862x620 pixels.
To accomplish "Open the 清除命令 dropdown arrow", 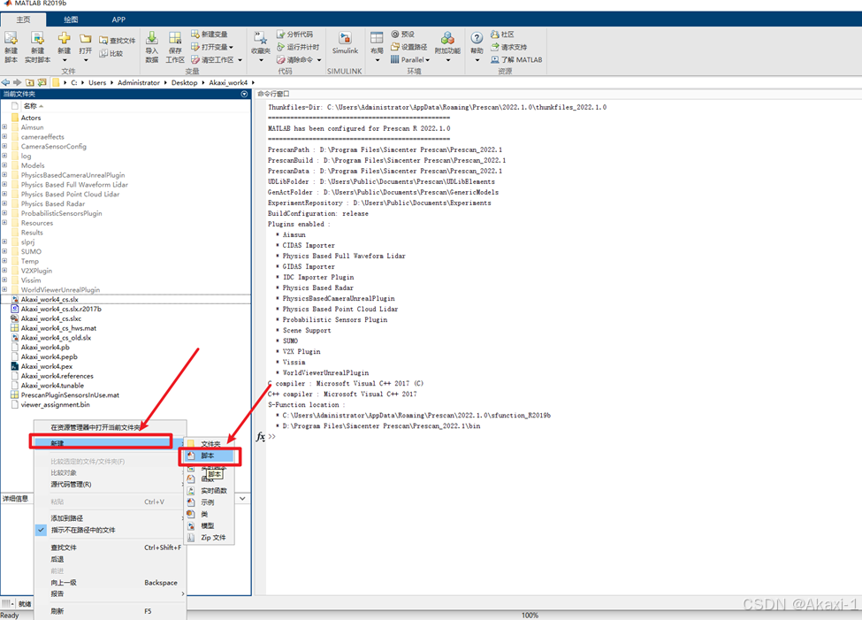I will coord(319,60).
